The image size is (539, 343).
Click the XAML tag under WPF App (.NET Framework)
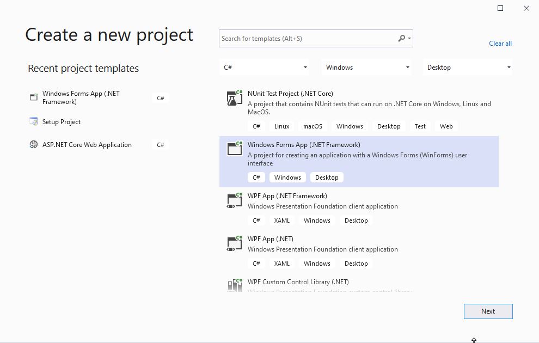[x=281, y=220]
